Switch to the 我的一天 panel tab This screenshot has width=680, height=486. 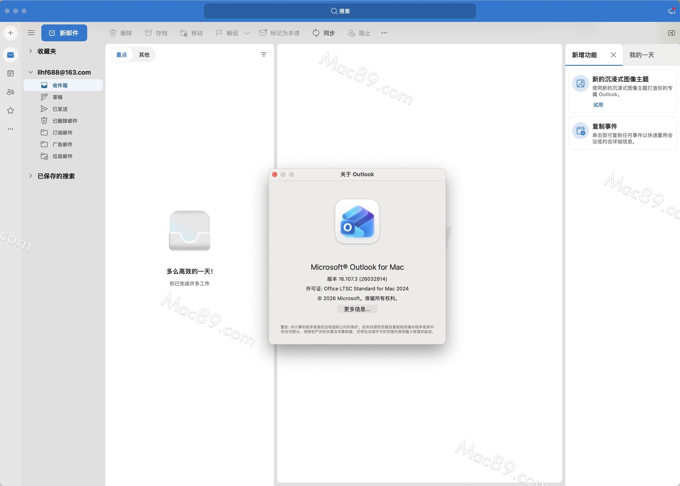642,55
